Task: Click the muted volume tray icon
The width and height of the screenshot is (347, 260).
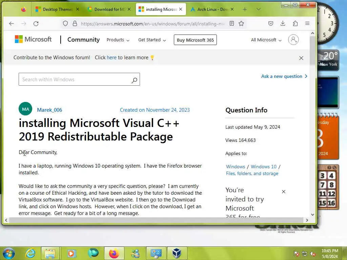Action: 313,254
